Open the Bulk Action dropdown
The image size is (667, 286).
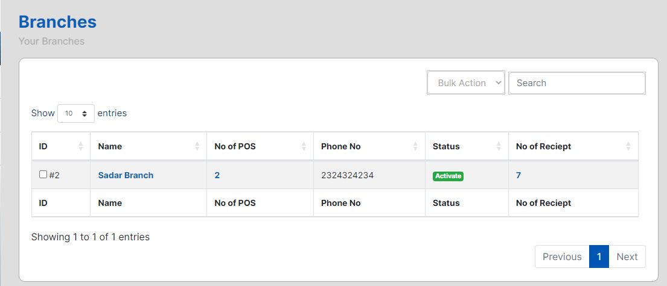coord(465,83)
